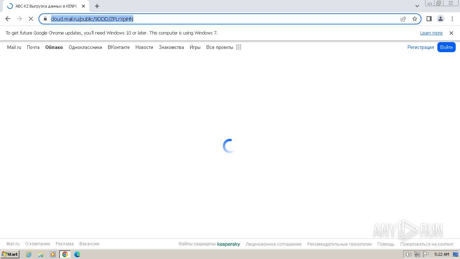This screenshot has width=460, height=259.
Task: Open site security lock icon
Action: tap(45, 19)
